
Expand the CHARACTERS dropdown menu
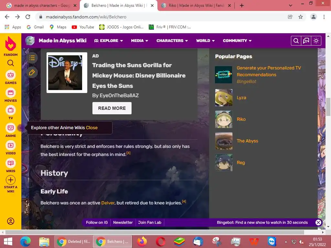[x=172, y=41]
